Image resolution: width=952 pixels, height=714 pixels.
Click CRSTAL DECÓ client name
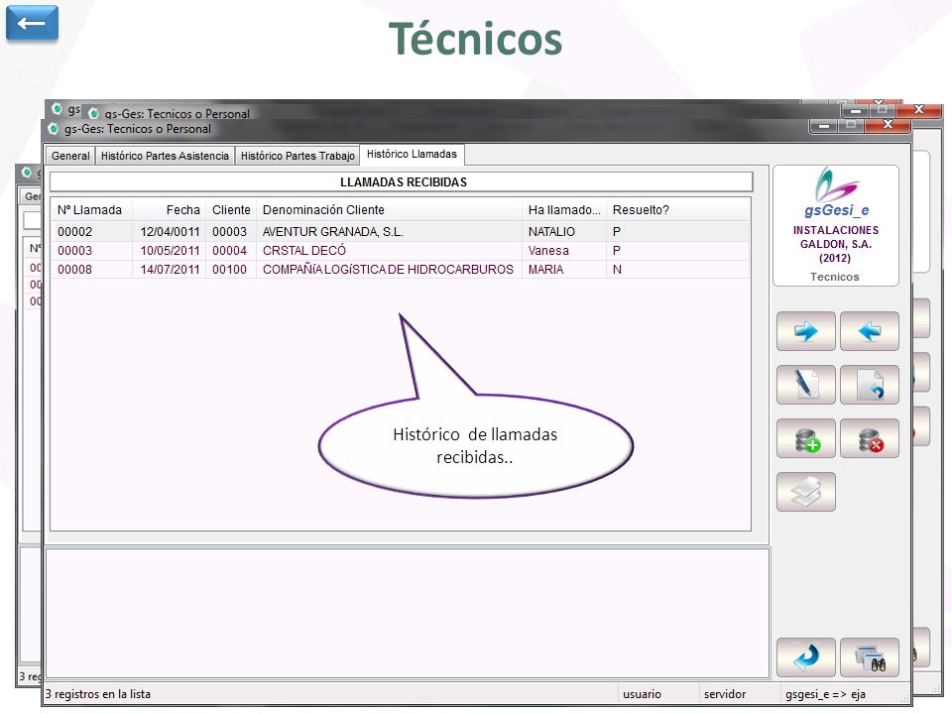[304, 251]
